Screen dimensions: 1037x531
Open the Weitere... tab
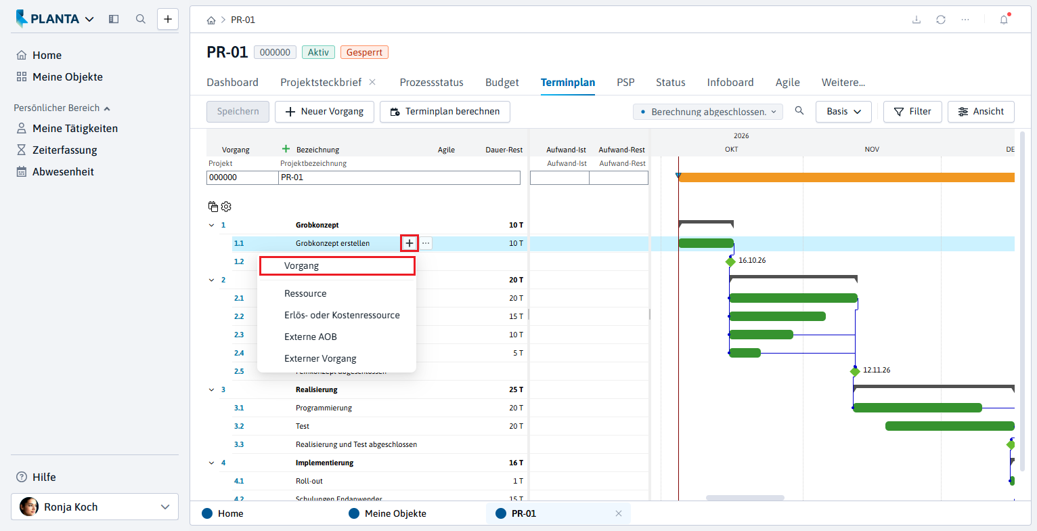[843, 83]
